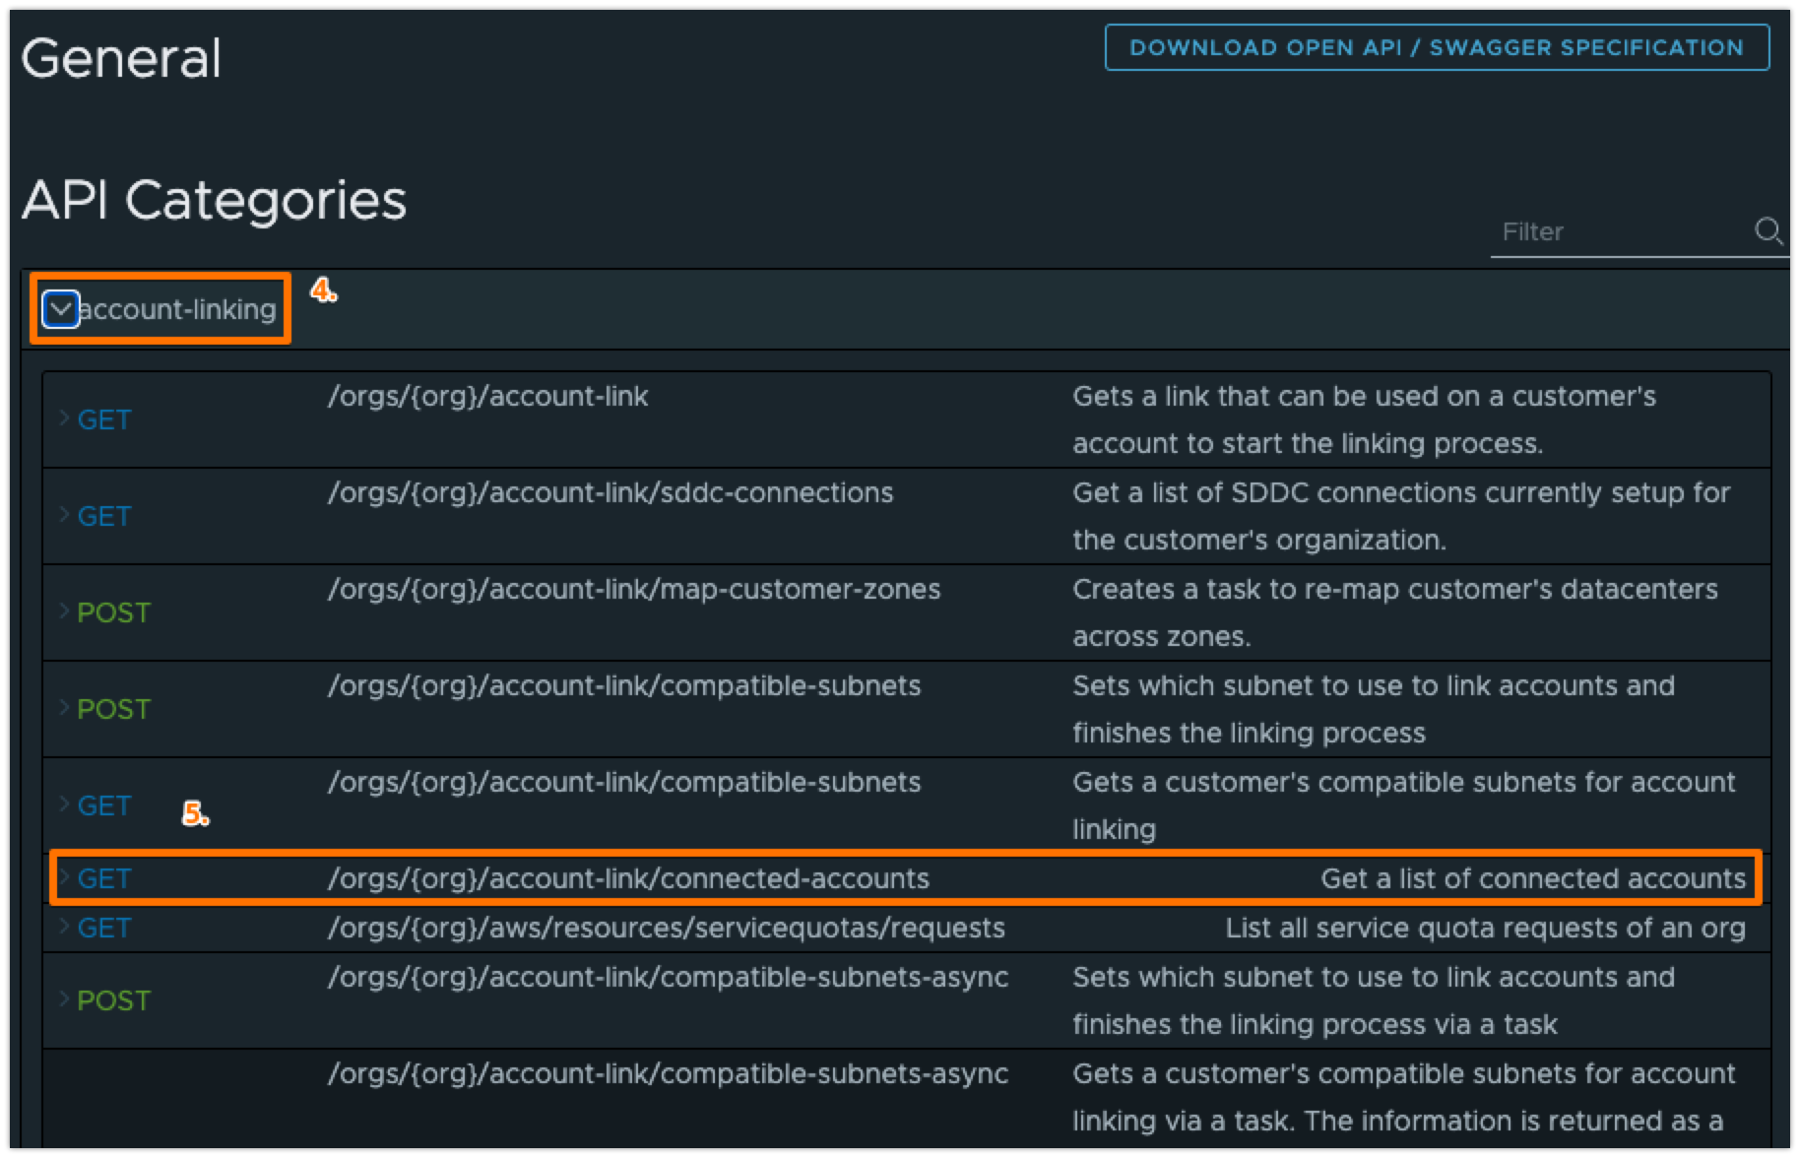Download Open API / Swagger specification
This screenshot has width=1800, height=1158.
tap(1436, 47)
